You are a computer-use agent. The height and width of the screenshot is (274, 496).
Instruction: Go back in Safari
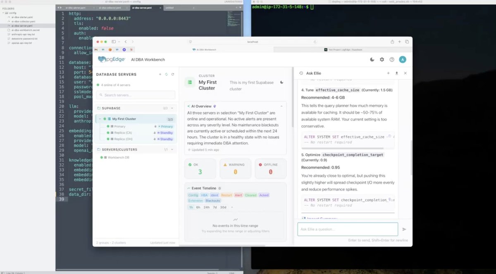(126, 42)
